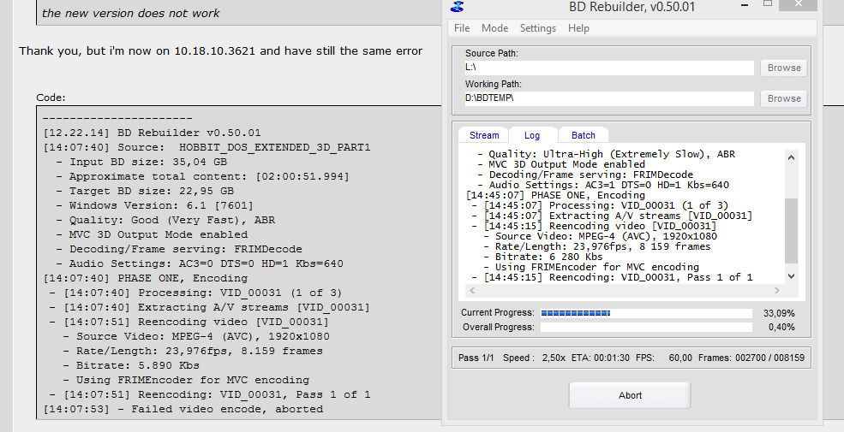Screen dimensions: 844x432
Task: Click 'Target BD size: 22,95 GB' in forum code
Action: tap(152, 191)
